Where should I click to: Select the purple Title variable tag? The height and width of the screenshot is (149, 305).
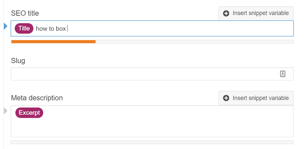24,28
